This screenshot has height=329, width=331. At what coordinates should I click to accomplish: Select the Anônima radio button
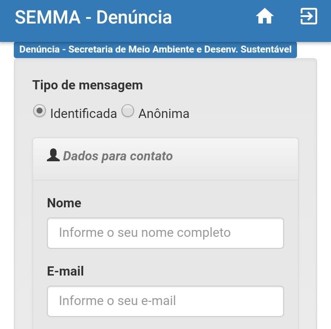(x=128, y=111)
